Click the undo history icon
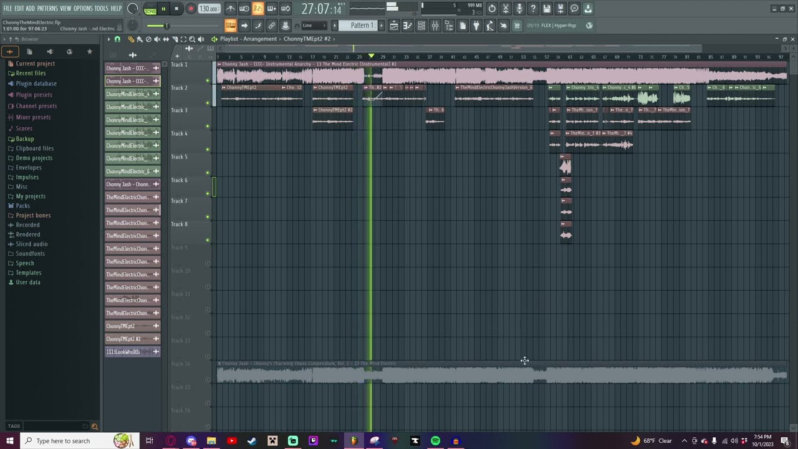Screen dimensions: 798x449 tap(492, 9)
